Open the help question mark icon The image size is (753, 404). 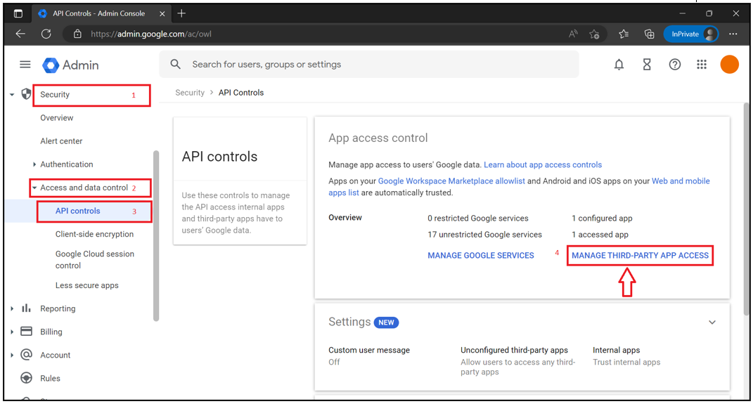pos(675,65)
